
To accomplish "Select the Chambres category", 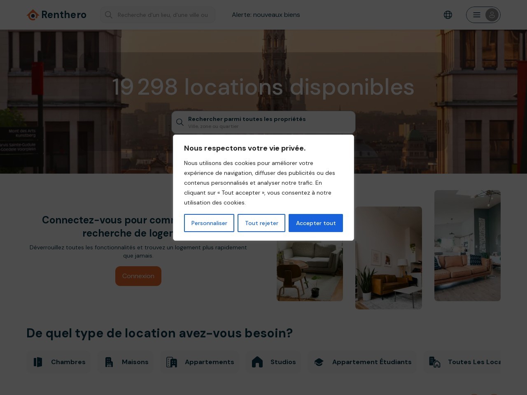I will click(58, 362).
